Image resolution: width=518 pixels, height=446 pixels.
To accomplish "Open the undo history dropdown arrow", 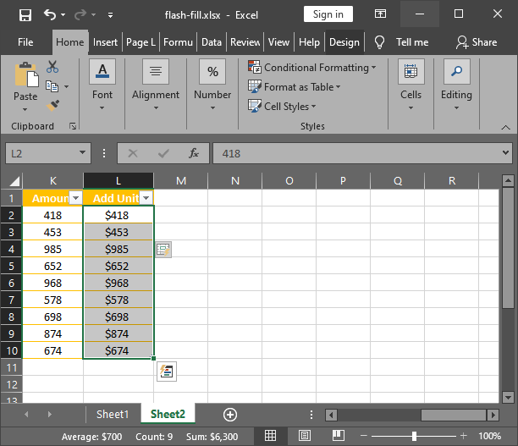I will click(63, 15).
